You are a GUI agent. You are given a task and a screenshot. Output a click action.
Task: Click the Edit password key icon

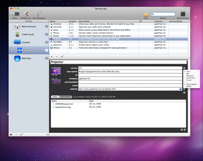pyautogui.click(x=39, y=14)
